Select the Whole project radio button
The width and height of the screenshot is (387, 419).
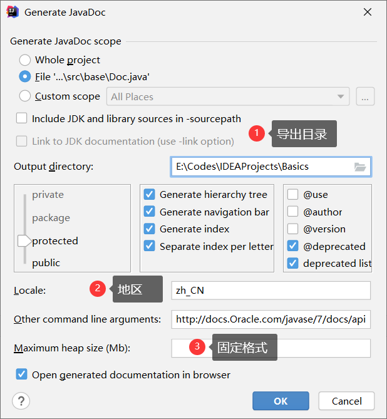tap(25, 60)
